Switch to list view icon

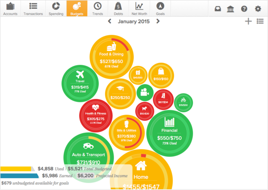pos(260,21)
